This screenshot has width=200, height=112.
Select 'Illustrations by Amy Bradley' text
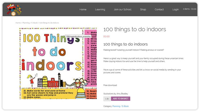[116, 94]
